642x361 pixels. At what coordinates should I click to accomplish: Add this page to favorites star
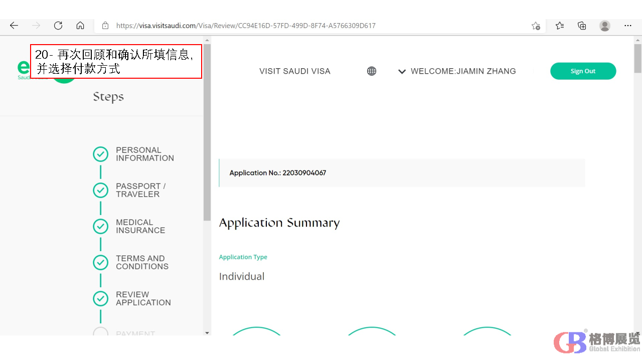(x=536, y=26)
